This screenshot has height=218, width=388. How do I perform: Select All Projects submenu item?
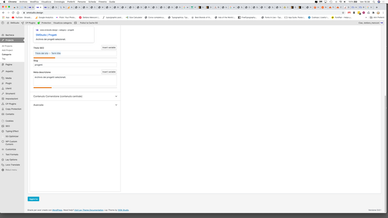pyautogui.click(x=7, y=46)
